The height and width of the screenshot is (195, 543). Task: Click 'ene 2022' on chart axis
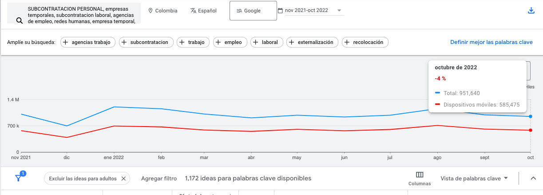coord(114,157)
